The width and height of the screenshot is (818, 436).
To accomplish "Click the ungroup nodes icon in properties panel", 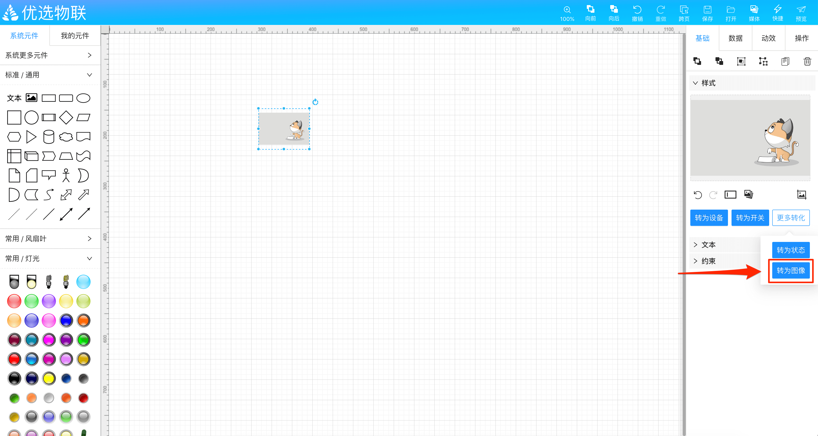I will point(763,61).
